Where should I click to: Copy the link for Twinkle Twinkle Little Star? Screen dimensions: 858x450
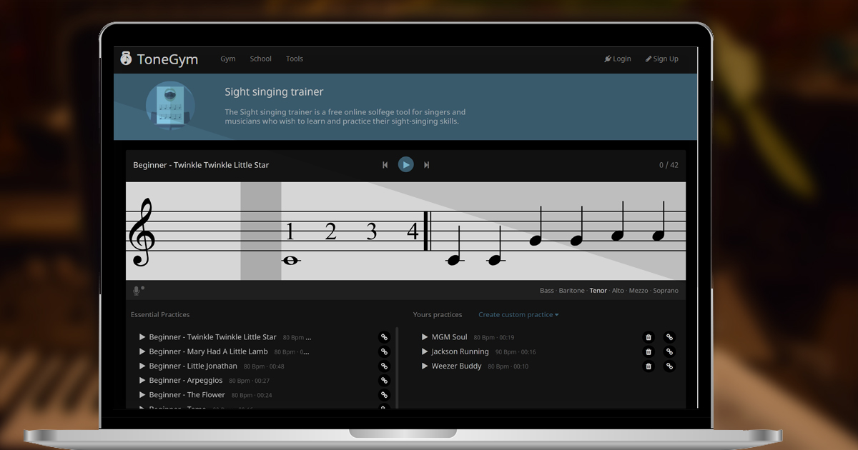pyautogui.click(x=384, y=336)
